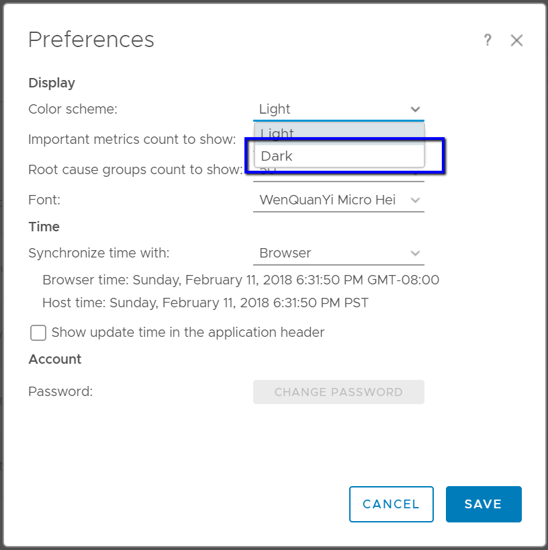Enable the show update time checkbox
Screen dimensions: 548x550
38,333
